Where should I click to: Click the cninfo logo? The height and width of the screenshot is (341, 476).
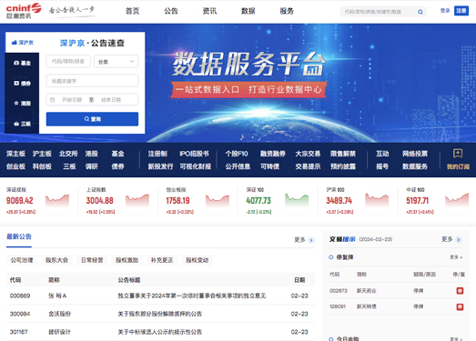pos(24,11)
